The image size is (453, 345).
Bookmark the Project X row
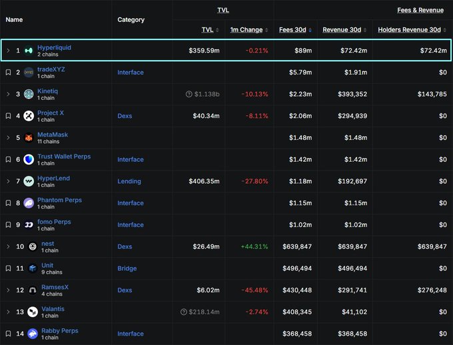click(x=9, y=116)
